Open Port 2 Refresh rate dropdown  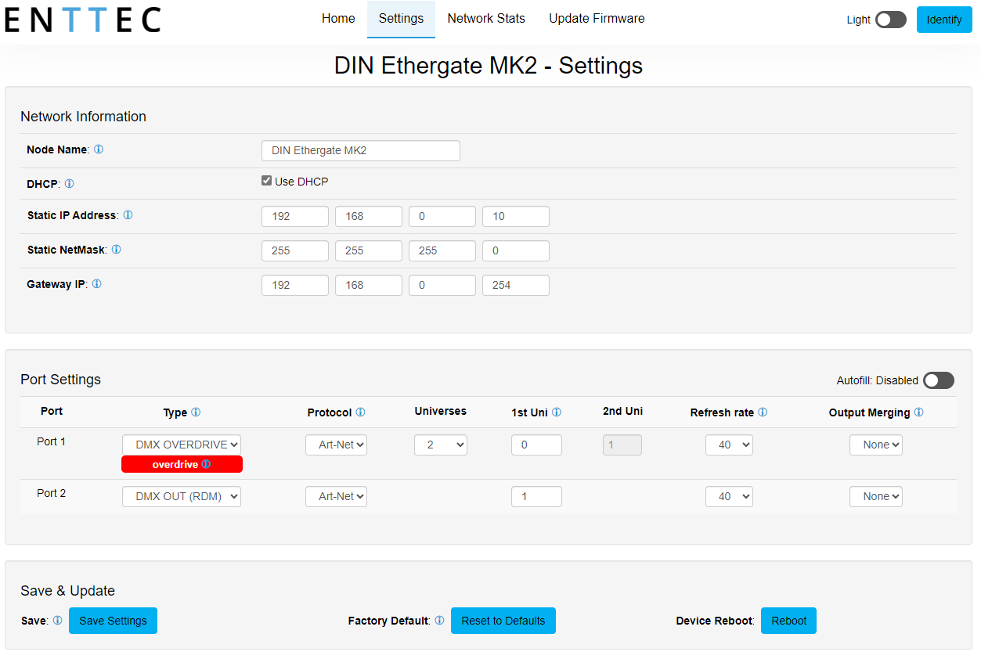(x=729, y=496)
